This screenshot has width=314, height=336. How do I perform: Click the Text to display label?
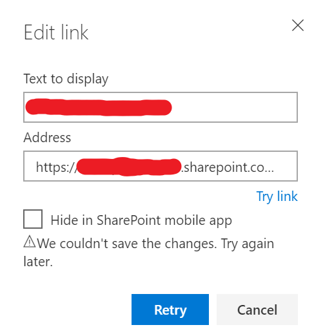[x=66, y=79]
